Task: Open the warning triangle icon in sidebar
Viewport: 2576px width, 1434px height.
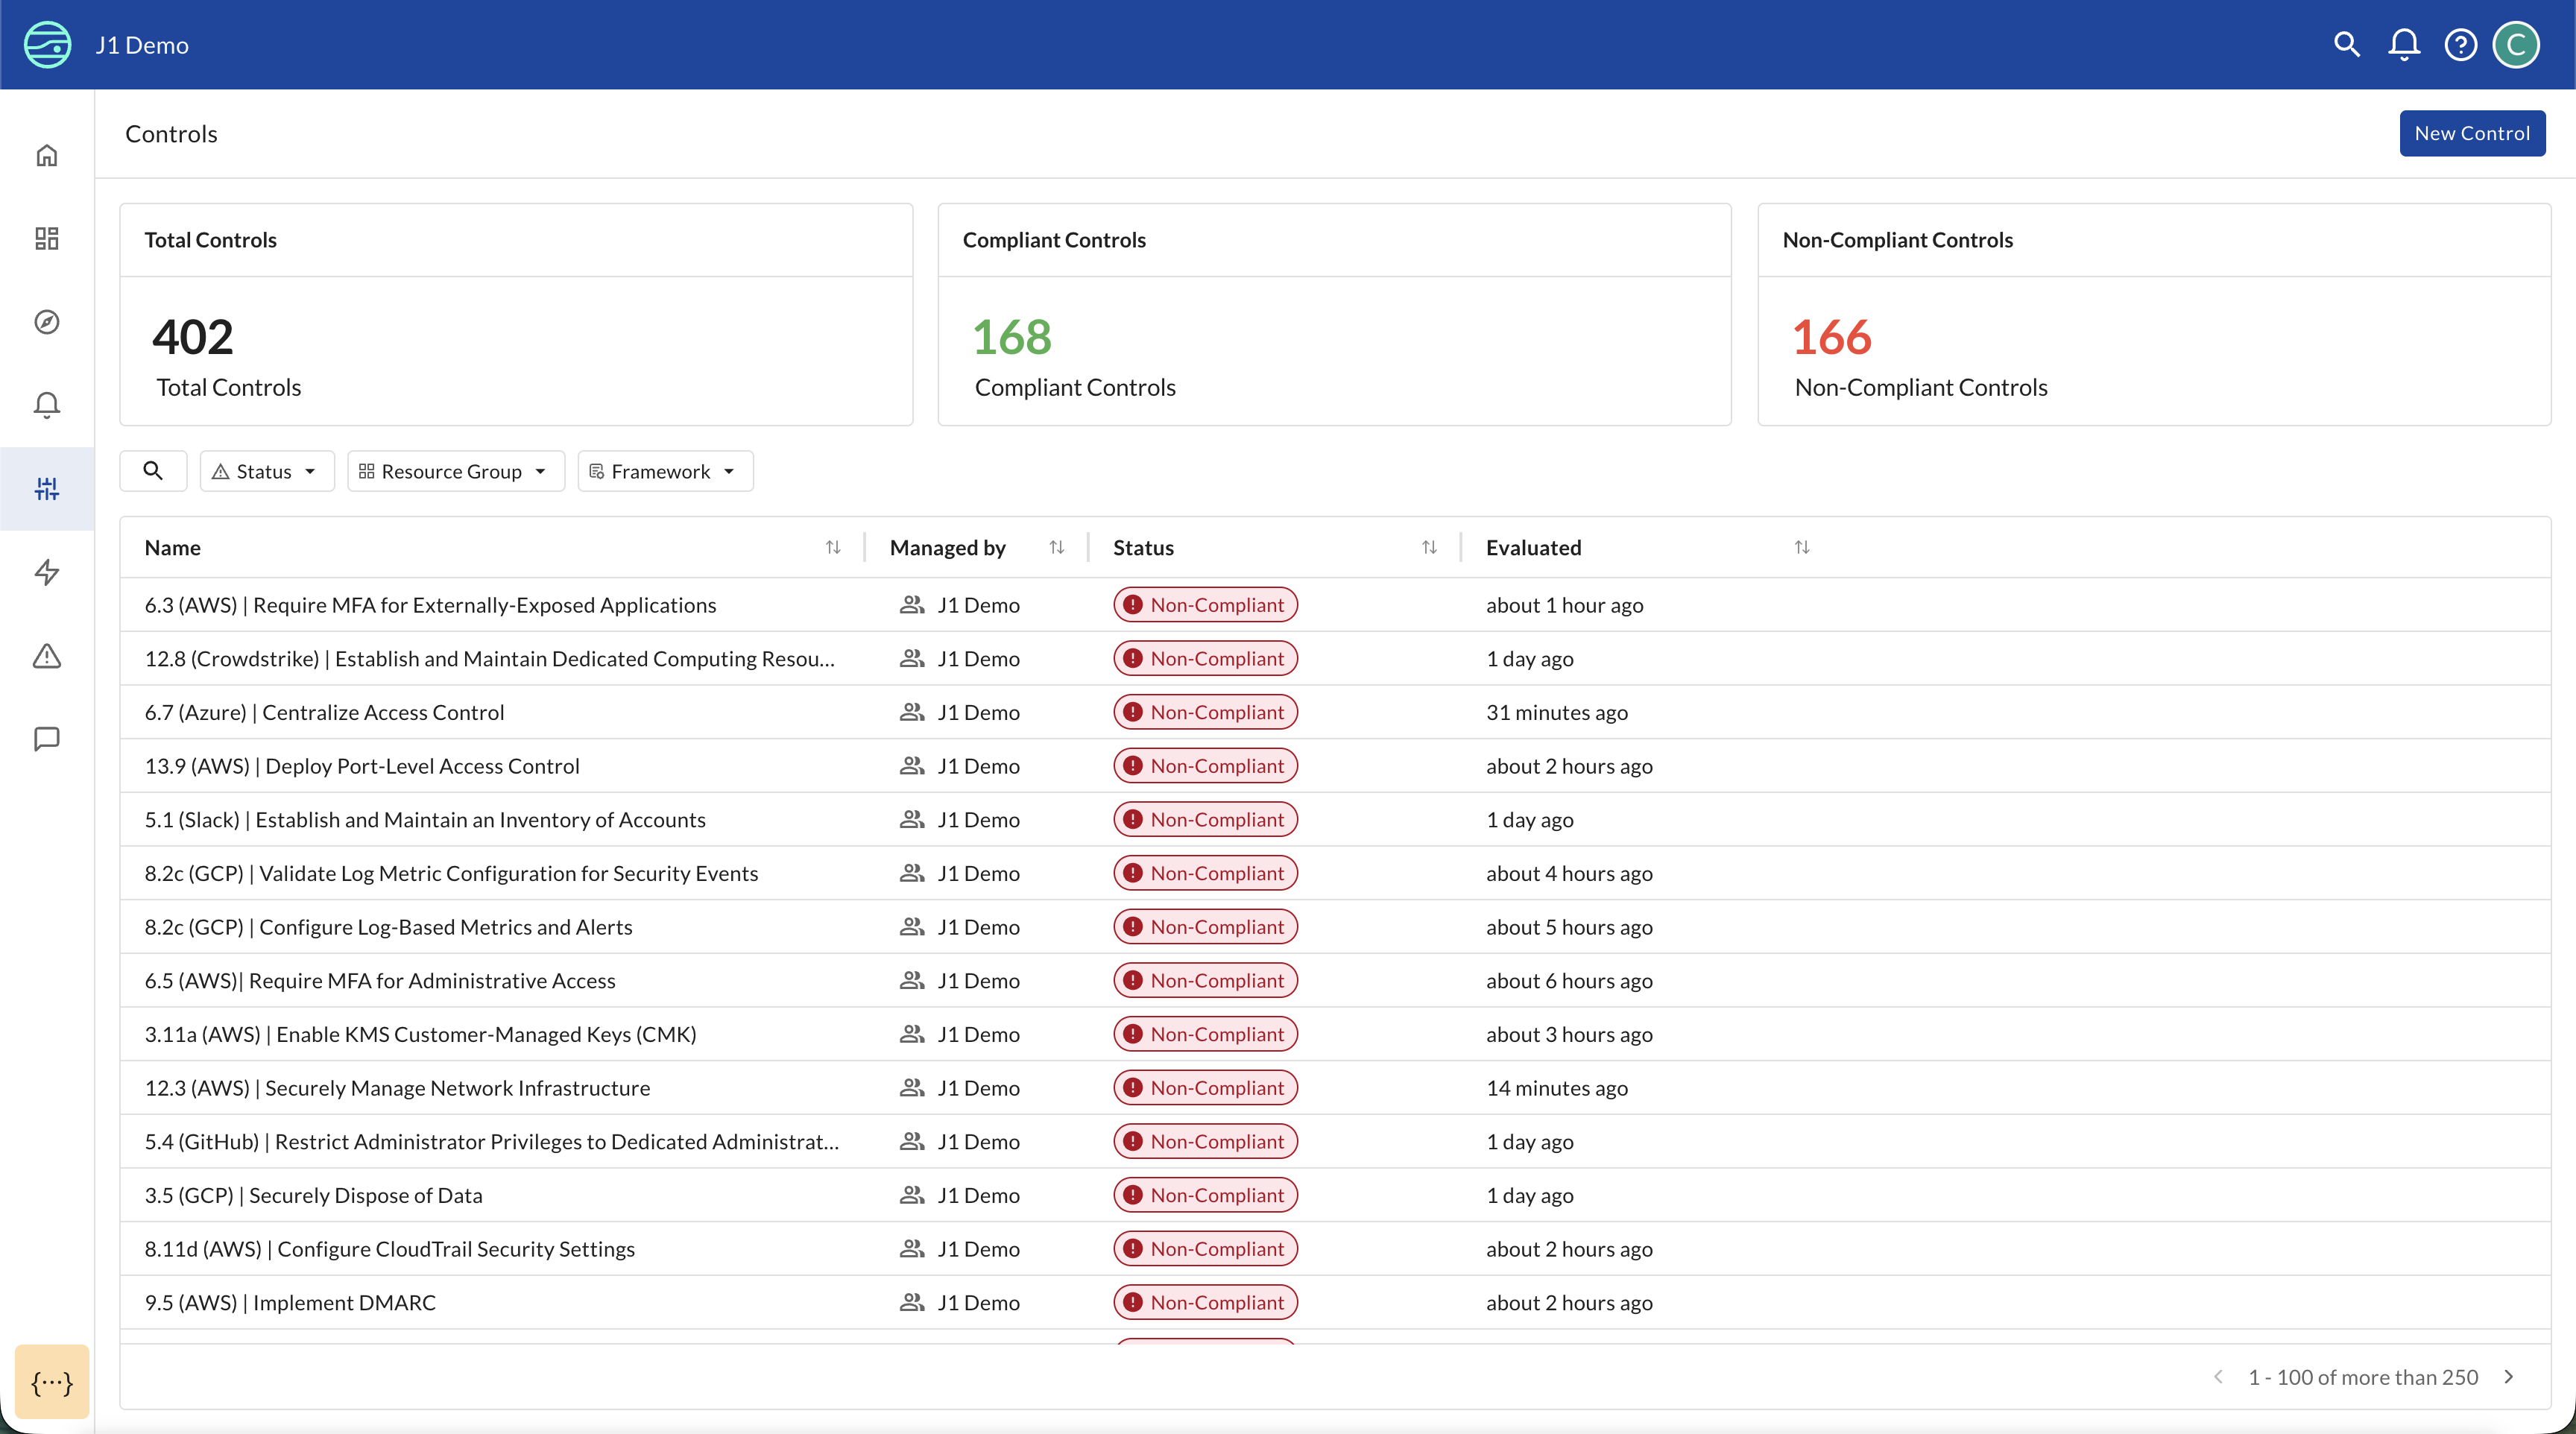Action: point(47,656)
